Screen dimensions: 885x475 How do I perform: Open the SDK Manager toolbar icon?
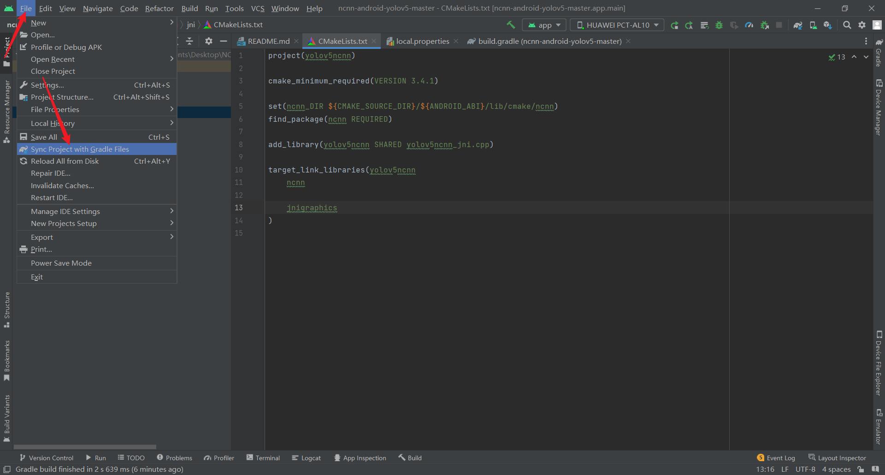[x=828, y=25]
